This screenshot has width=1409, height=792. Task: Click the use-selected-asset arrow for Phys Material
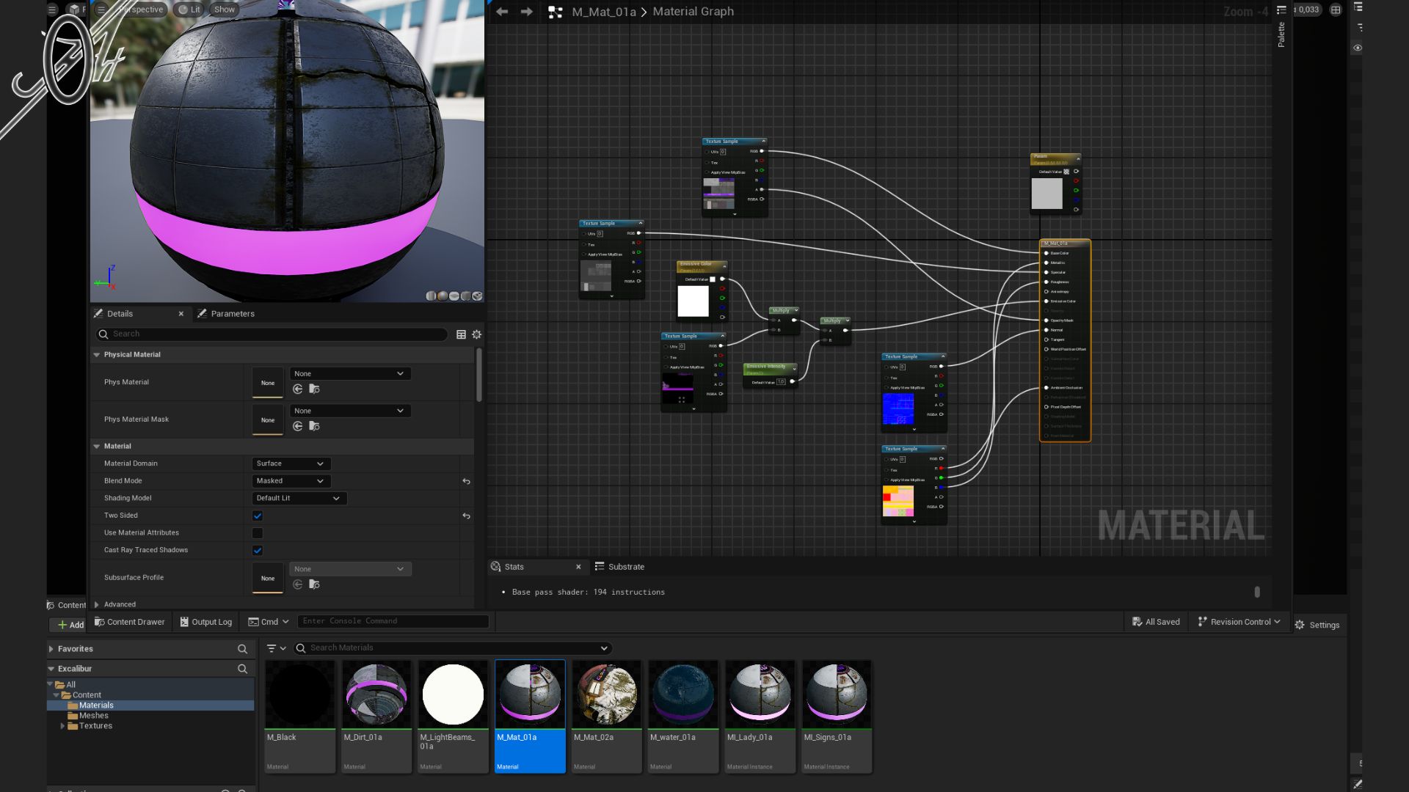(x=298, y=389)
